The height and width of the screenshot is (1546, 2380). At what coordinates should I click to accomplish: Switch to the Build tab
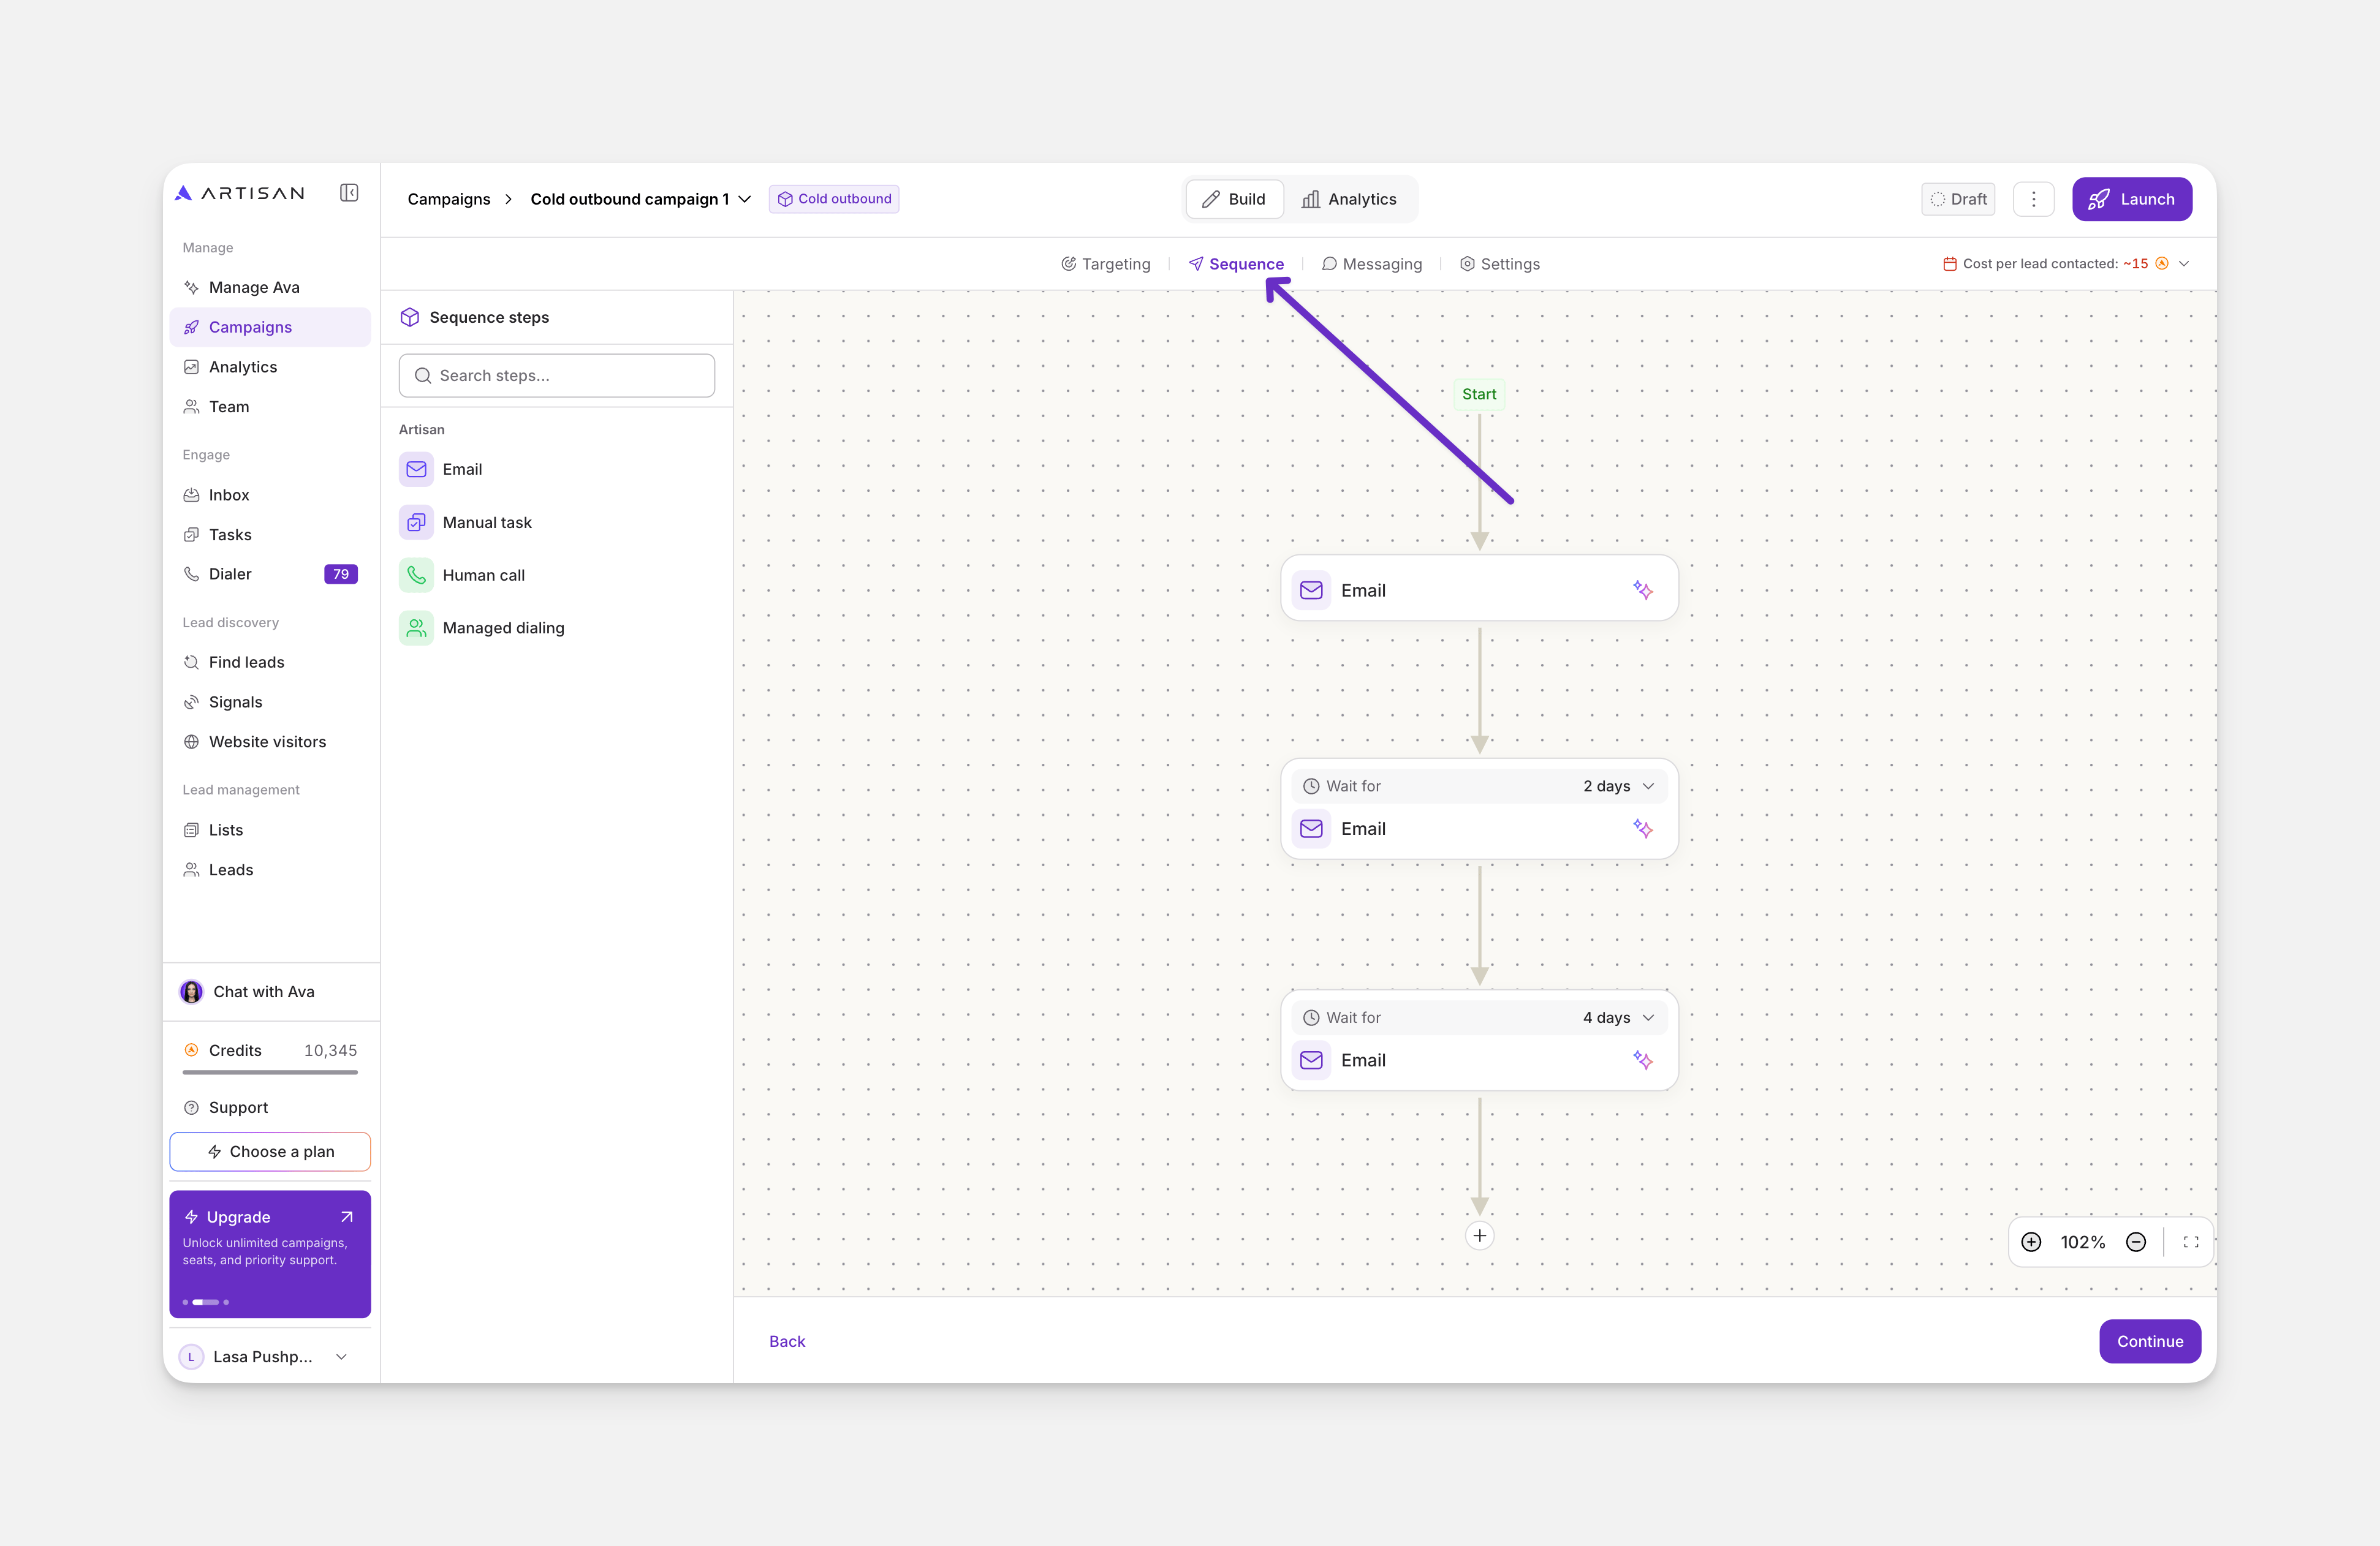tap(1235, 199)
